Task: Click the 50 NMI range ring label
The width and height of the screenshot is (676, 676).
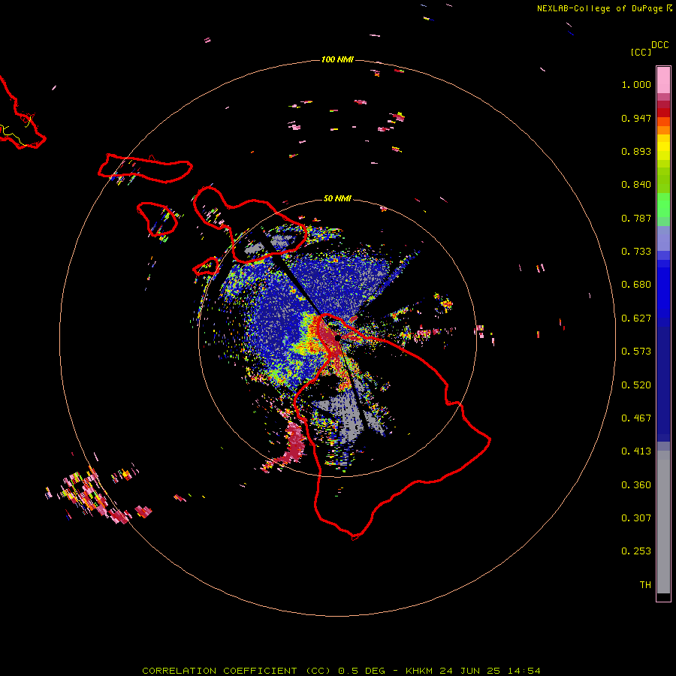Action: [337, 198]
